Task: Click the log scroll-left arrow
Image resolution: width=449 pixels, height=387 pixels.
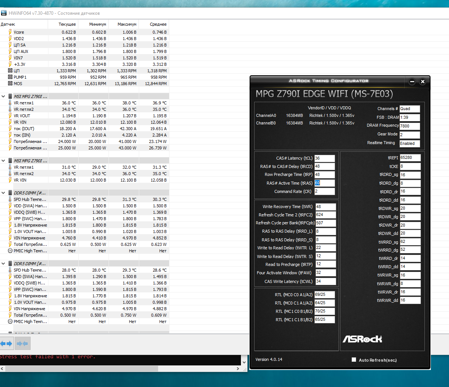Action: click(x=2, y=369)
